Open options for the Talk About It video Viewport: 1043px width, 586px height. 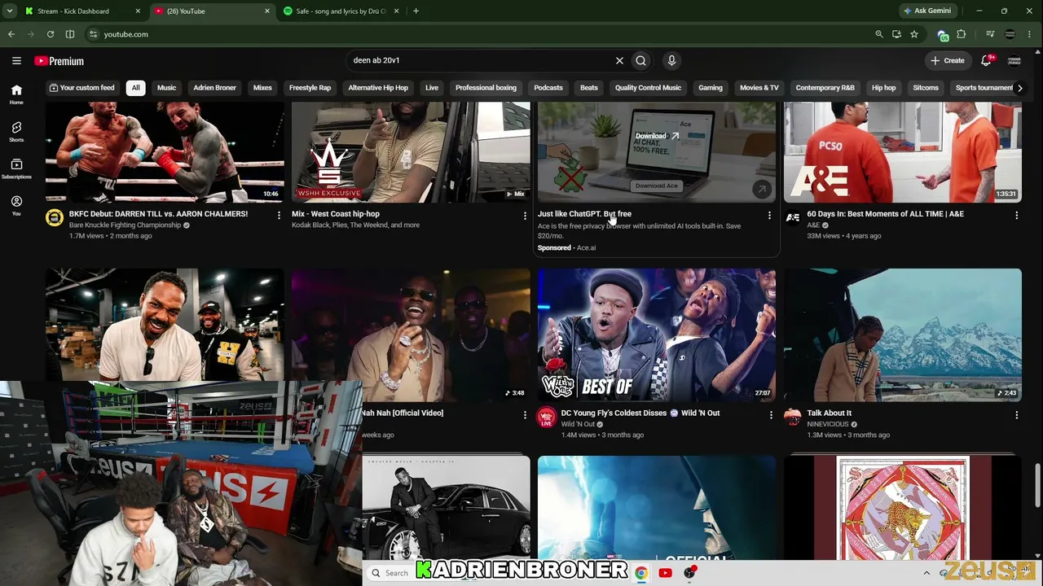[1016, 414]
